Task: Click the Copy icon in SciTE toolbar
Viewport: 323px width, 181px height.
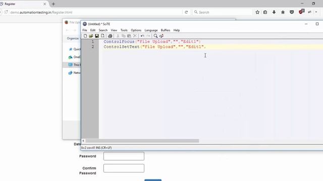Action: tap(123, 36)
